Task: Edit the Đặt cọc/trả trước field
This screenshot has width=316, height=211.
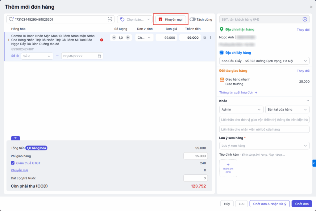Action: coord(195,178)
